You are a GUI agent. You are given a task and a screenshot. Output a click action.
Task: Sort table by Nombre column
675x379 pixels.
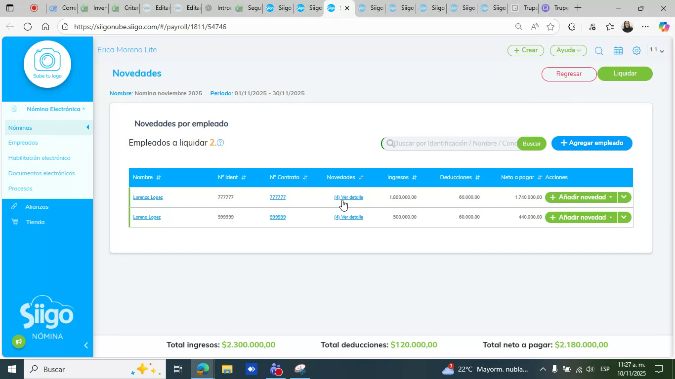[159, 177]
